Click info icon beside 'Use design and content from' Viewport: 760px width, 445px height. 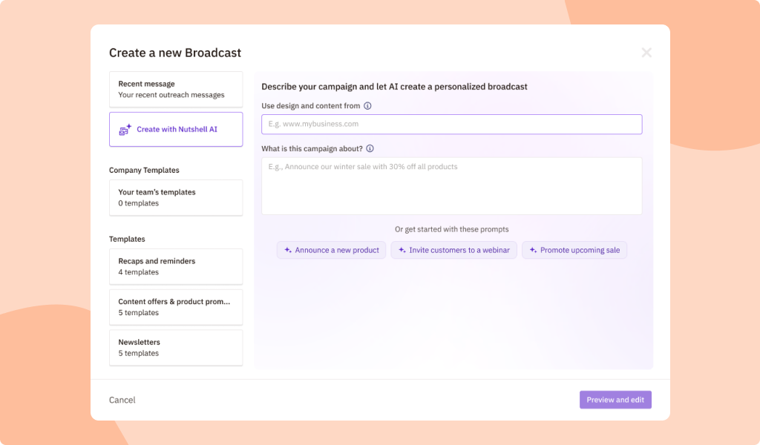[368, 106]
